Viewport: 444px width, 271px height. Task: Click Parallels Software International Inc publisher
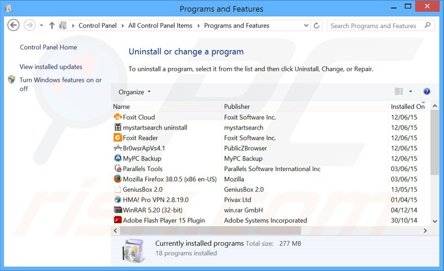272,169
